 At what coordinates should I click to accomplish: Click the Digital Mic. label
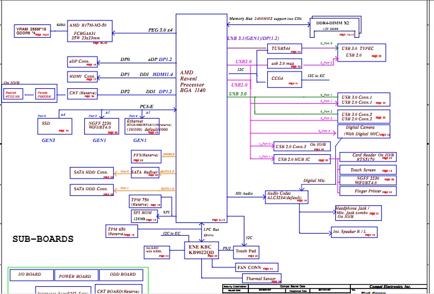pos(314,180)
